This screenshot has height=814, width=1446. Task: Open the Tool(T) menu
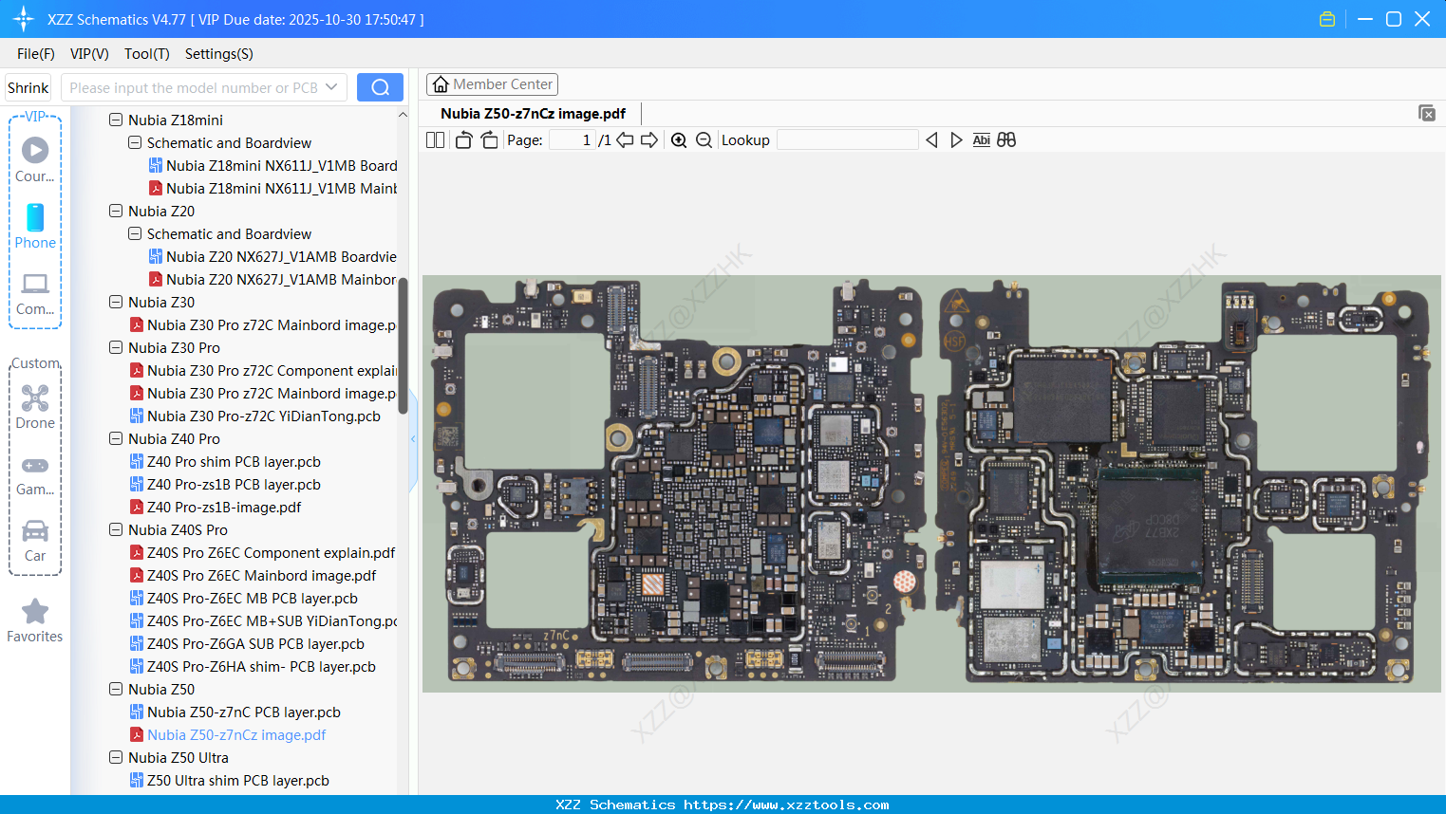pyautogui.click(x=146, y=54)
